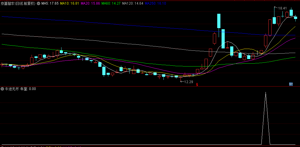
Task: Click the 12.29 low price label
Action: [189, 82]
